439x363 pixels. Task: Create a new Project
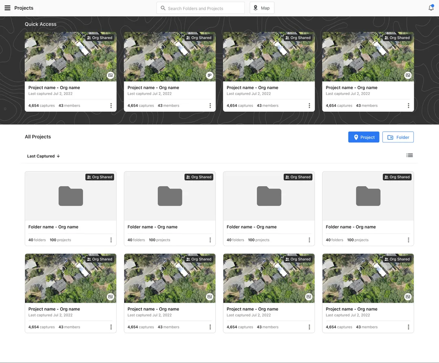363,137
